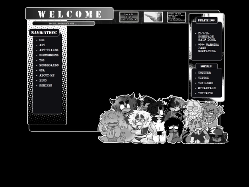Screen dimensions: 249x187
Task: Click the angel wing stamp image
Action: point(153,17)
